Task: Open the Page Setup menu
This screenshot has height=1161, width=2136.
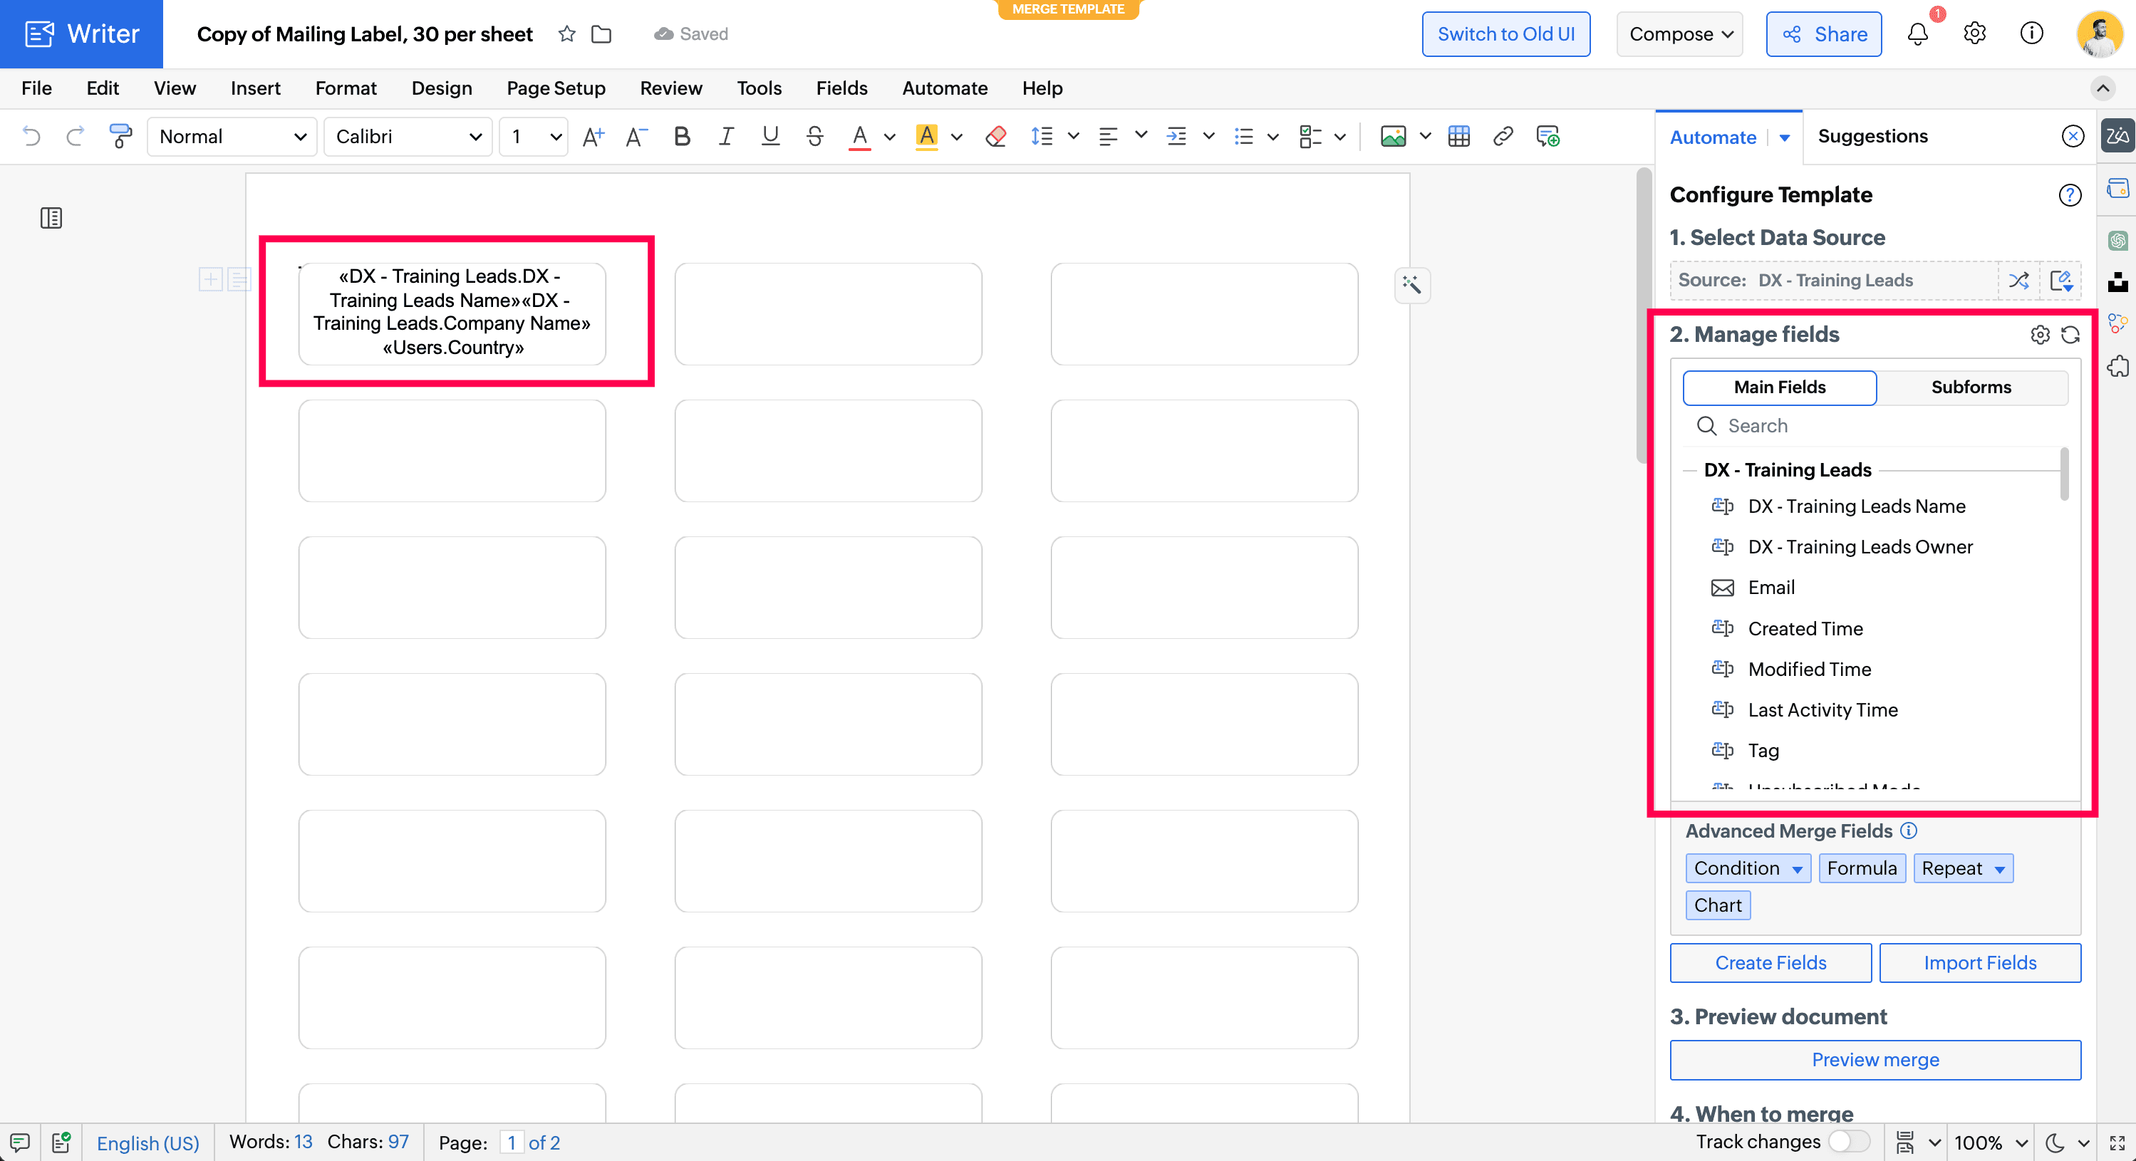Action: pos(556,88)
